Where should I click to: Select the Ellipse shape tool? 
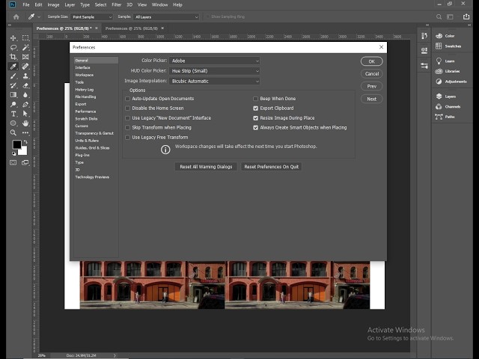click(13, 123)
